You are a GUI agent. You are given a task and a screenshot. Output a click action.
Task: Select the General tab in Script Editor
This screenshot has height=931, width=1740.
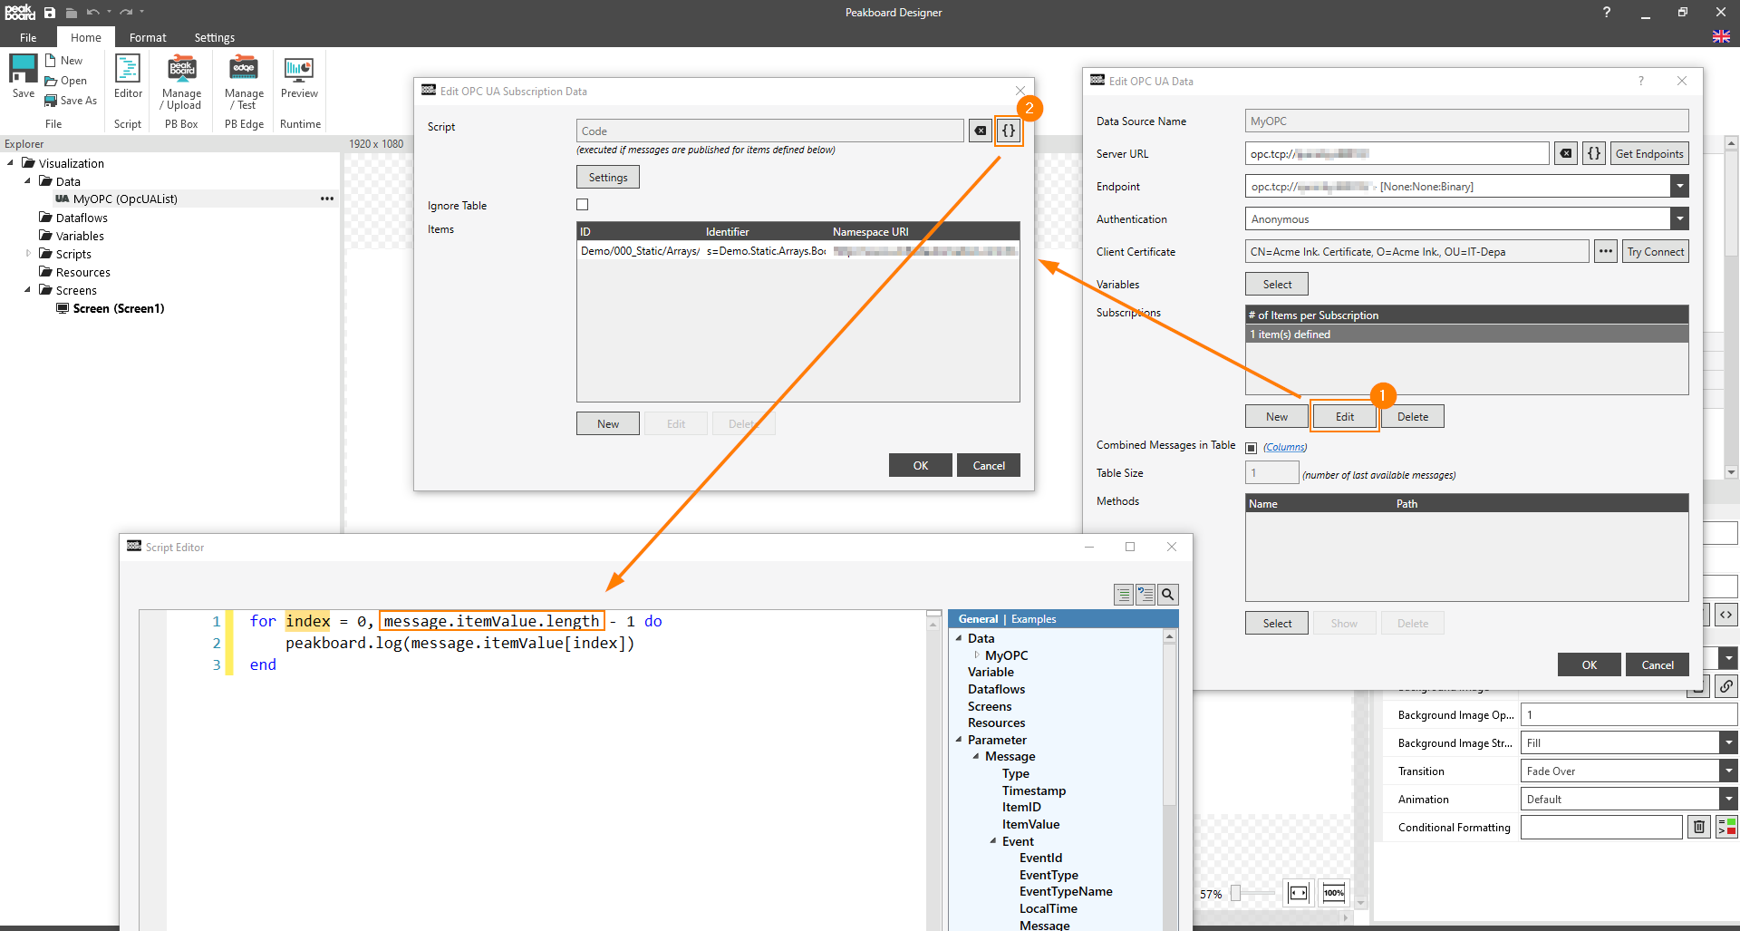pyautogui.click(x=978, y=619)
